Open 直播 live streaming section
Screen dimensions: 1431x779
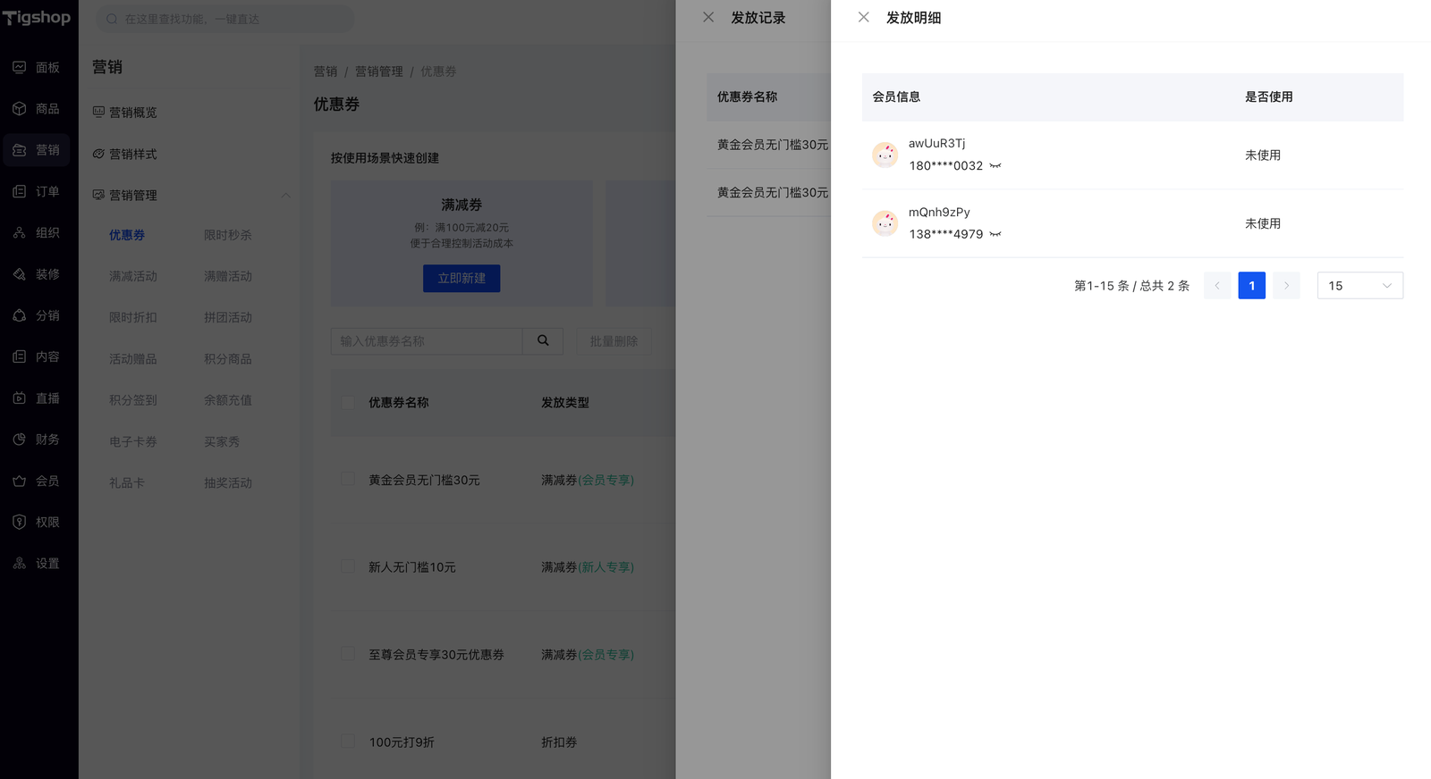click(38, 398)
